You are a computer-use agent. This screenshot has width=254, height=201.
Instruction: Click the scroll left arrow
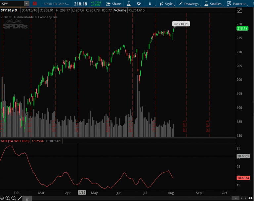coord(241,198)
